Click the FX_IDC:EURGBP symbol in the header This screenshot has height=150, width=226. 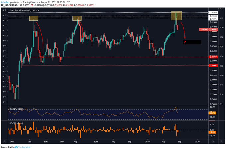pyautogui.click(x=9, y=5)
